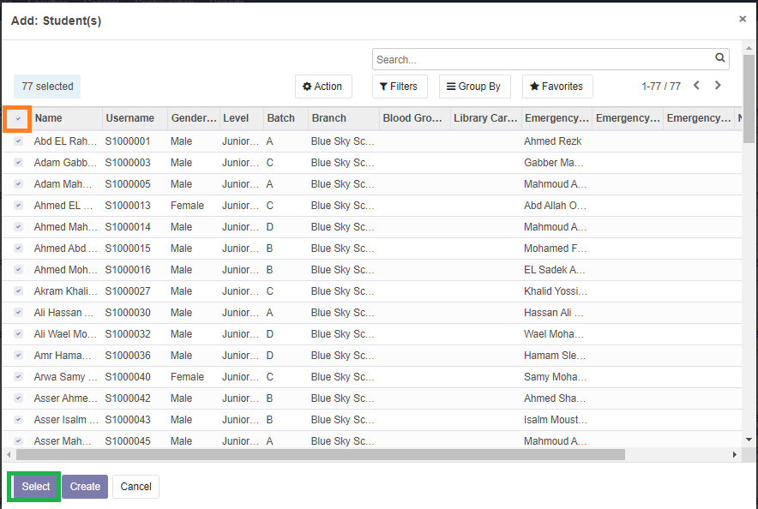758x509 pixels.
Task: Uncheck checkbox for student S1000042
Action: coord(18,398)
